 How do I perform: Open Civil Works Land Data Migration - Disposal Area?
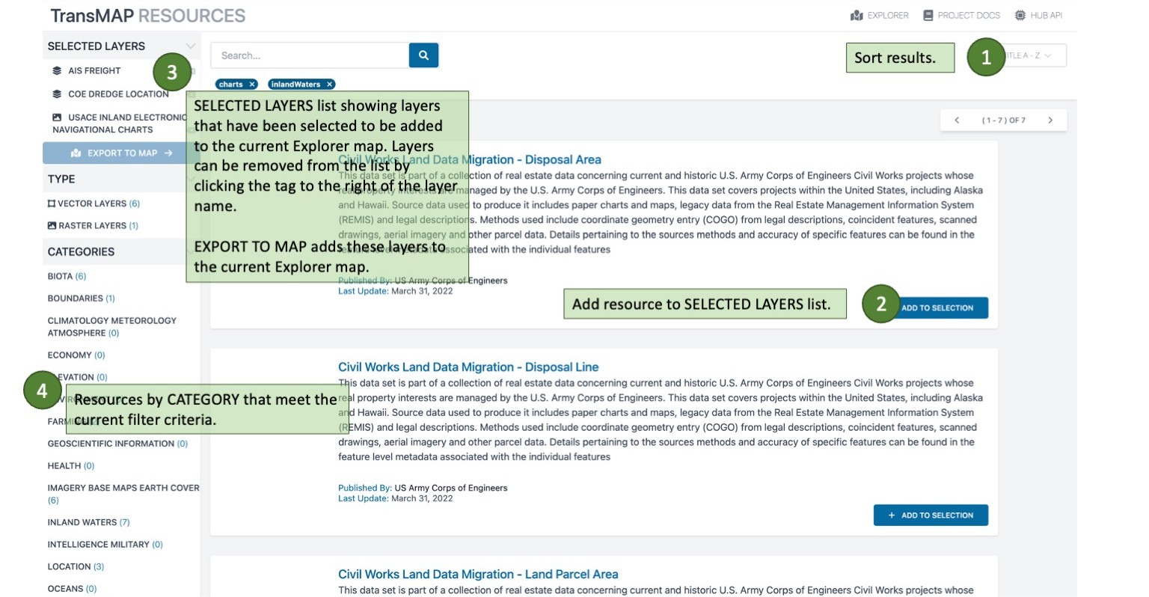coord(470,160)
